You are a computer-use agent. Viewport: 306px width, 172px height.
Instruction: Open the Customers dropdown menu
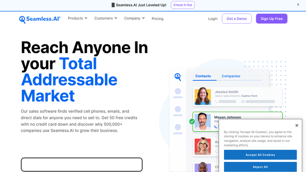coord(106,18)
